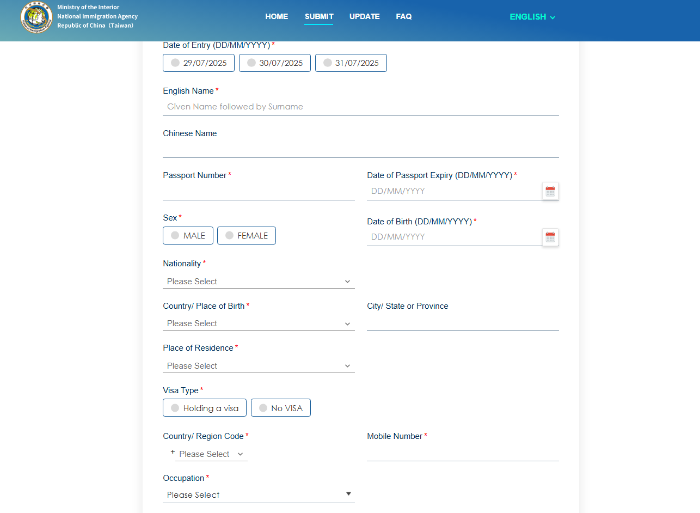
Task: Click the Ministry of the Interior header text
Action: pyautogui.click(x=88, y=7)
